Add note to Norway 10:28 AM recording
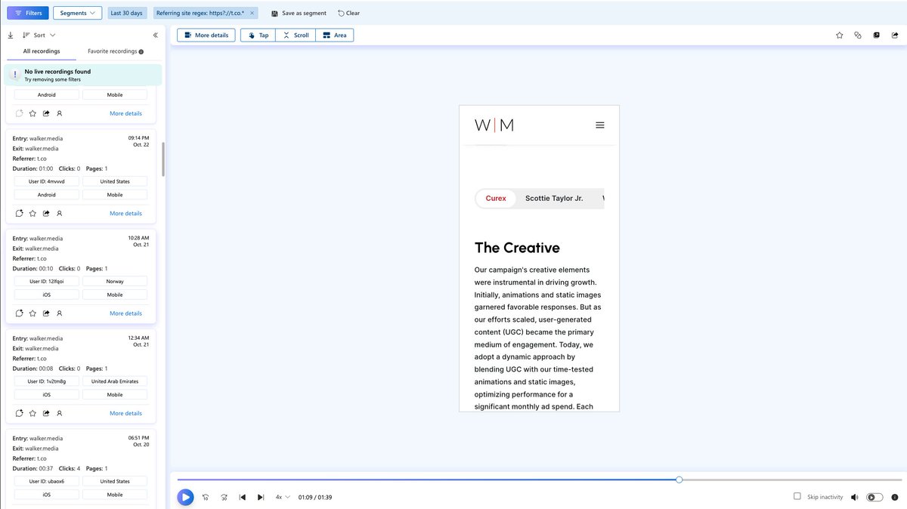 click(x=20, y=313)
